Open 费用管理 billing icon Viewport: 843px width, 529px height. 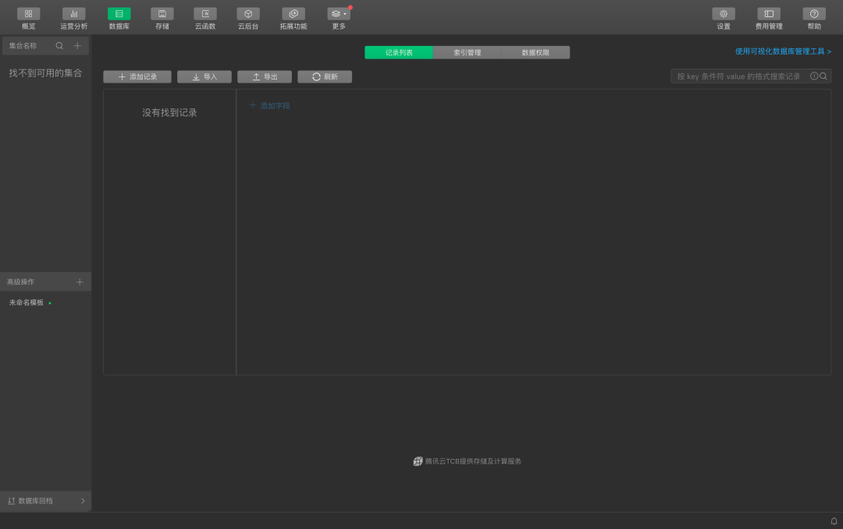pos(769,14)
